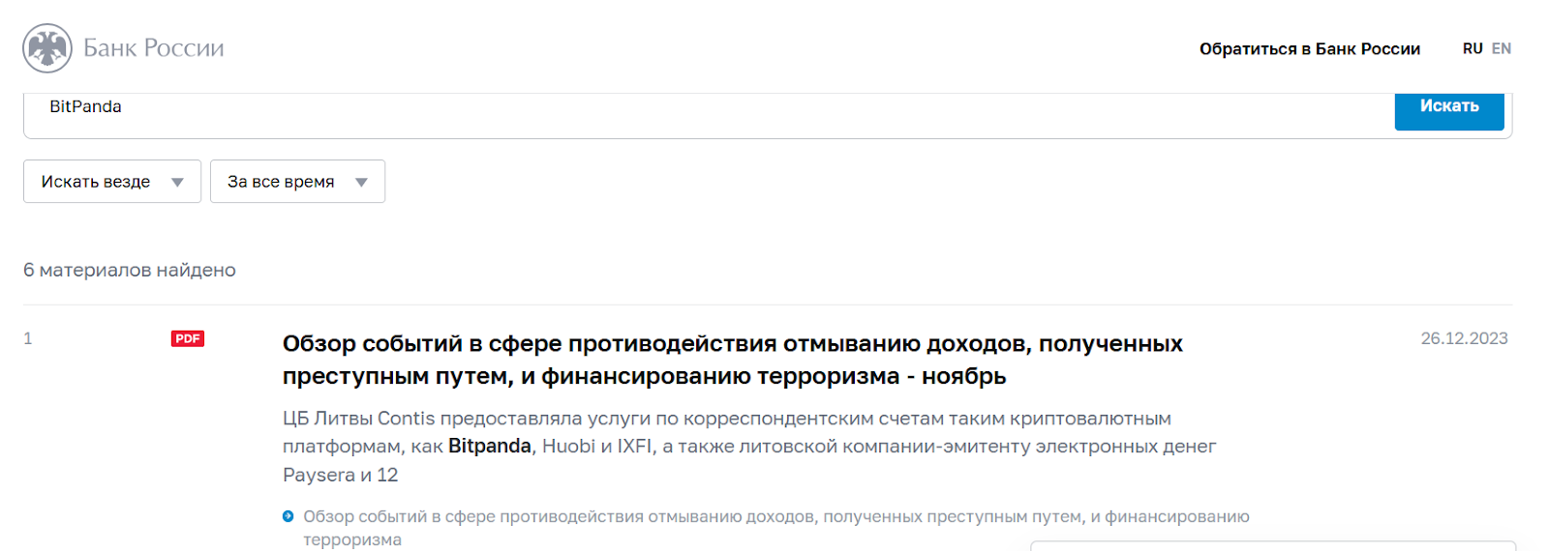The image size is (1549, 551).
Task: Click the "6 материалов найдено" results count
Action: tap(130, 271)
